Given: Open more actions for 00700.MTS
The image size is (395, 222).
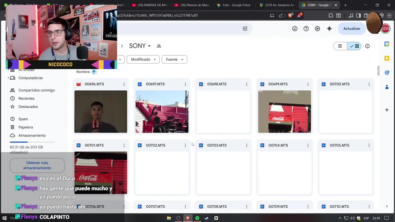Looking at the screenshot, I should point(369,84).
